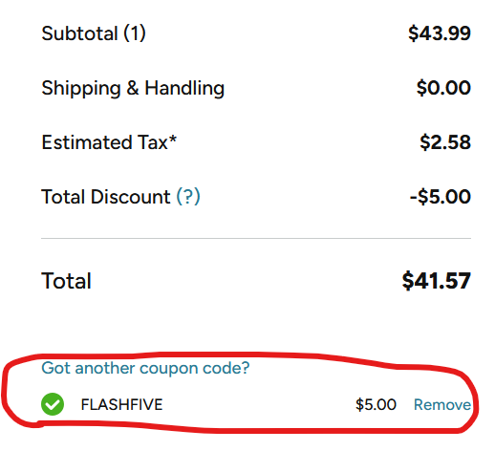
Task: Open the Total Discount help question mark
Action: pyautogui.click(x=188, y=197)
